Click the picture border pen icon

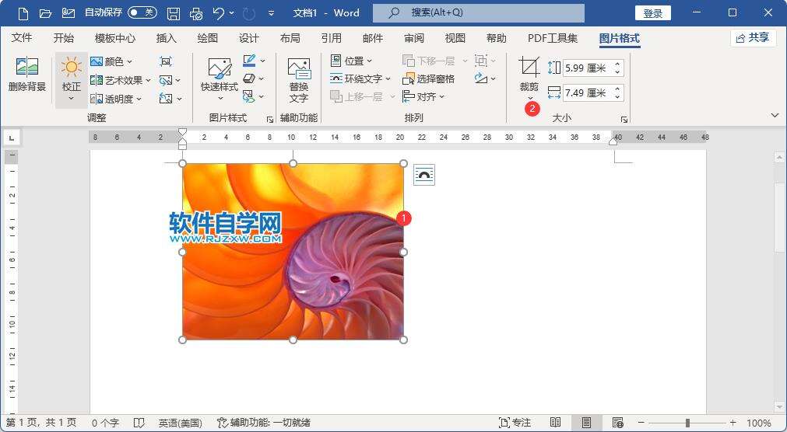coord(249,61)
